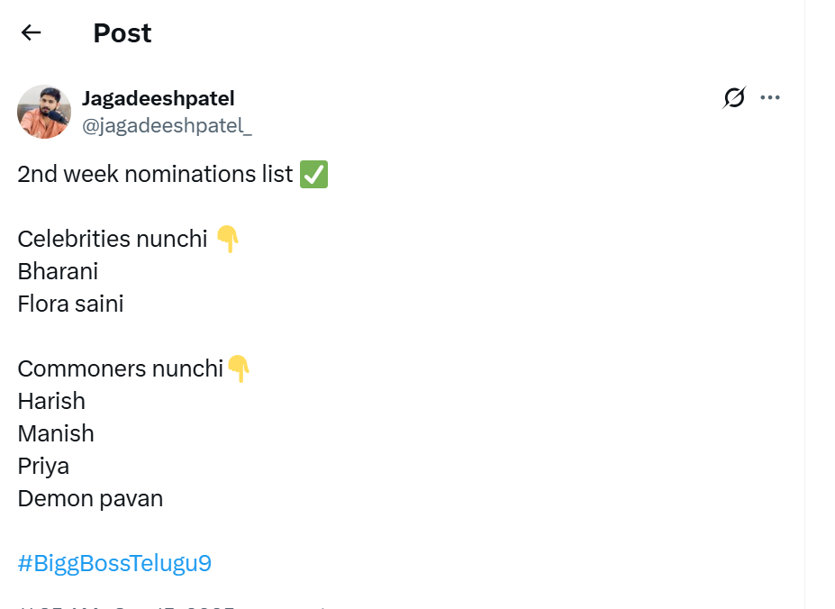Screen dimensions: 835x609
Task: Click the name Manish in the list
Action: [56, 433]
